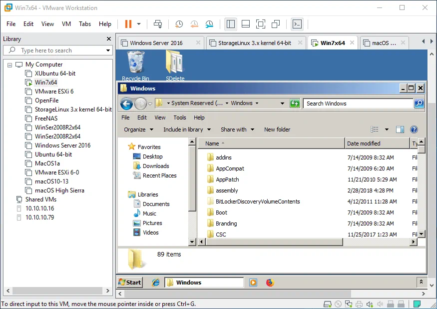
Task: Toggle the tab thumbnail bar
Action: point(246,24)
